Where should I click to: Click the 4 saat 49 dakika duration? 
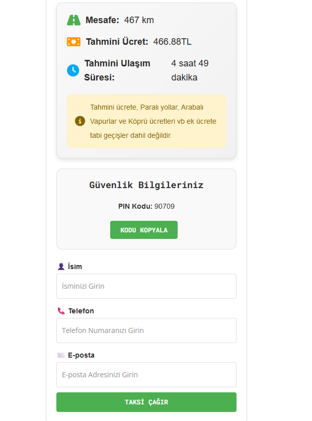[x=190, y=70]
